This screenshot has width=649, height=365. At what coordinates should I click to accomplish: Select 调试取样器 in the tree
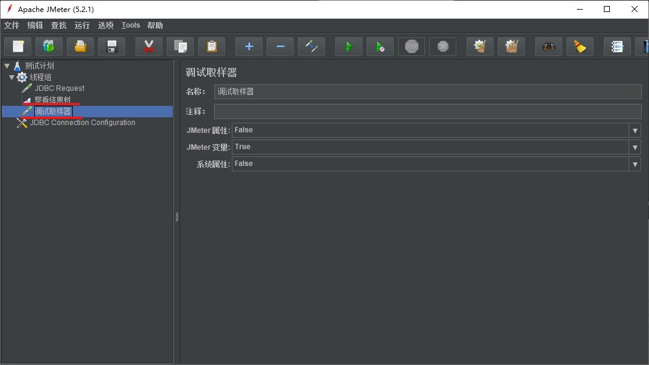[53, 111]
